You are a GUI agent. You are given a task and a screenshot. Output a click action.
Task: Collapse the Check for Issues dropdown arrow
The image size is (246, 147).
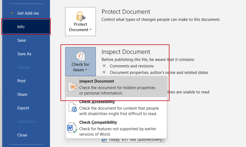(x=86, y=70)
